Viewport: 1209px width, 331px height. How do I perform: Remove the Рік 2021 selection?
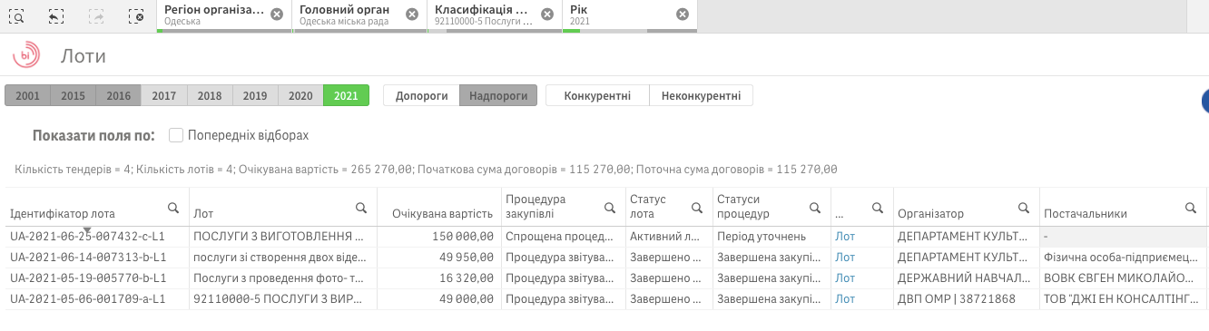click(x=682, y=15)
